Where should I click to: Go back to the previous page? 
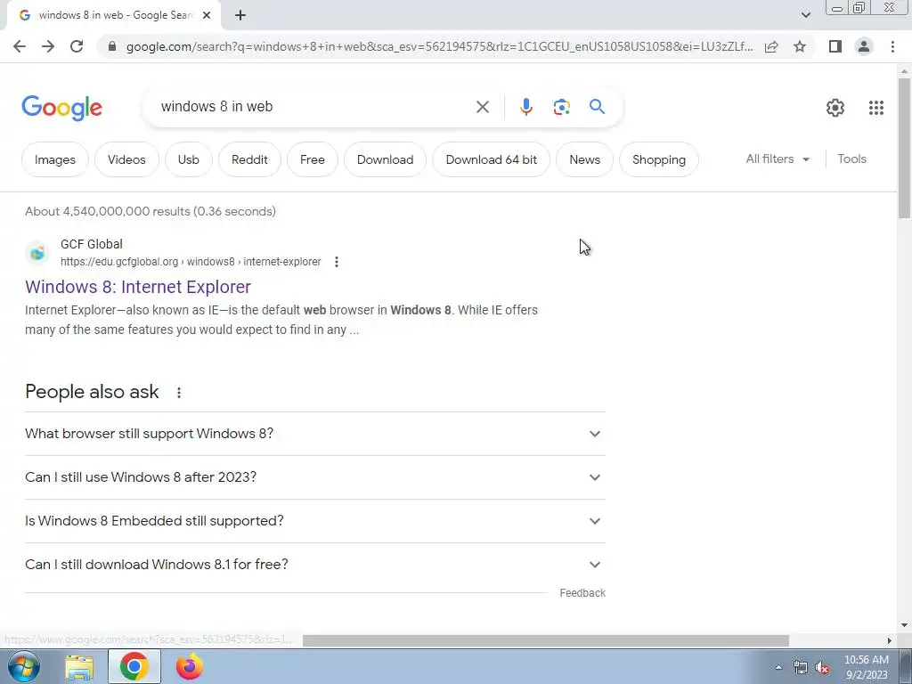coord(20,46)
